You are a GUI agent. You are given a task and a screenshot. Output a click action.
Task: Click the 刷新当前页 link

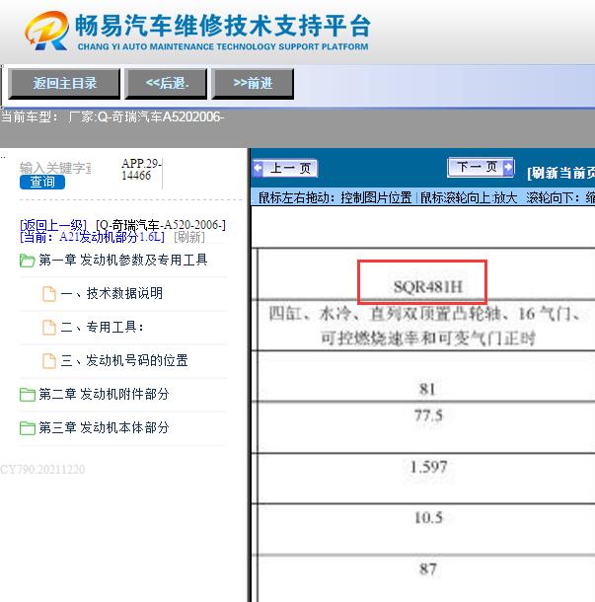point(561,173)
